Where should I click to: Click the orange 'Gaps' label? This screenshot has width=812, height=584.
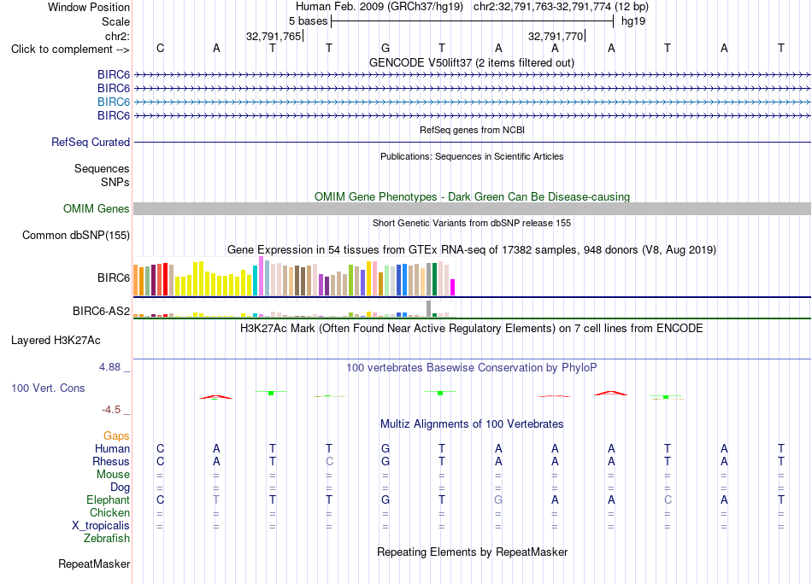pos(116,436)
